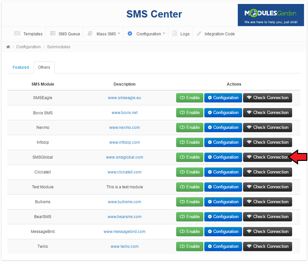Switch to the Featured tab
The height and width of the screenshot is (264, 308).
pos(21,67)
